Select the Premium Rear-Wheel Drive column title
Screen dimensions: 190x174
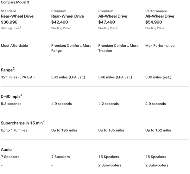67,16
